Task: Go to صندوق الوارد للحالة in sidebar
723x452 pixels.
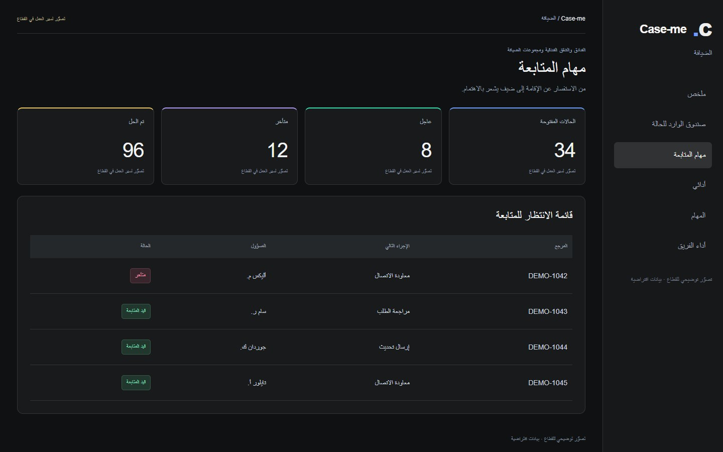Action: (x=663, y=124)
